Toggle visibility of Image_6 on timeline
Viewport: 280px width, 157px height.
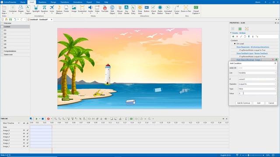pos(24,130)
